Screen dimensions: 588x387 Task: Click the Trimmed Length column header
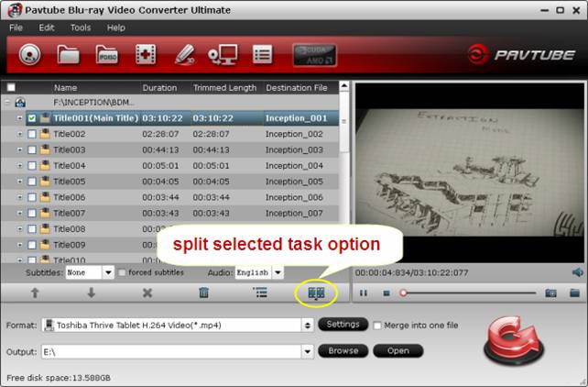click(x=224, y=88)
